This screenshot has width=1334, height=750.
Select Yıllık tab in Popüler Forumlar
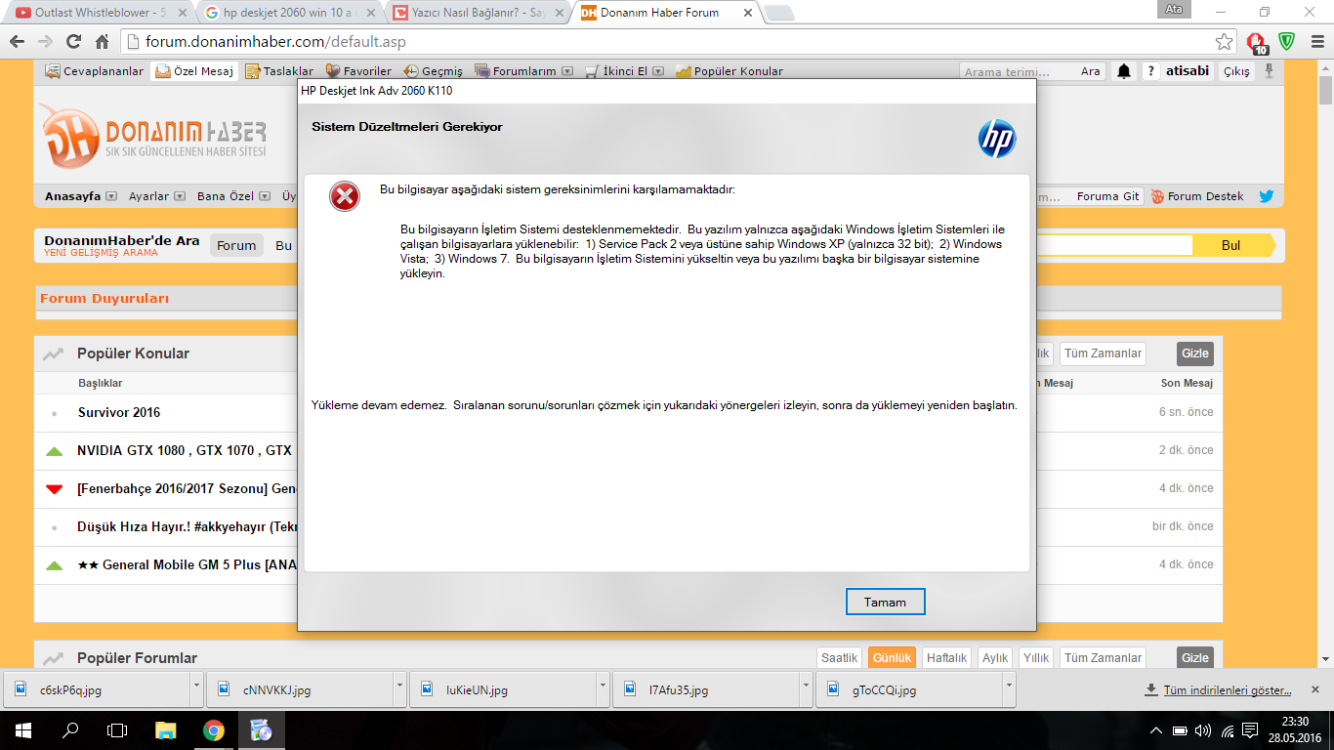(1035, 658)
